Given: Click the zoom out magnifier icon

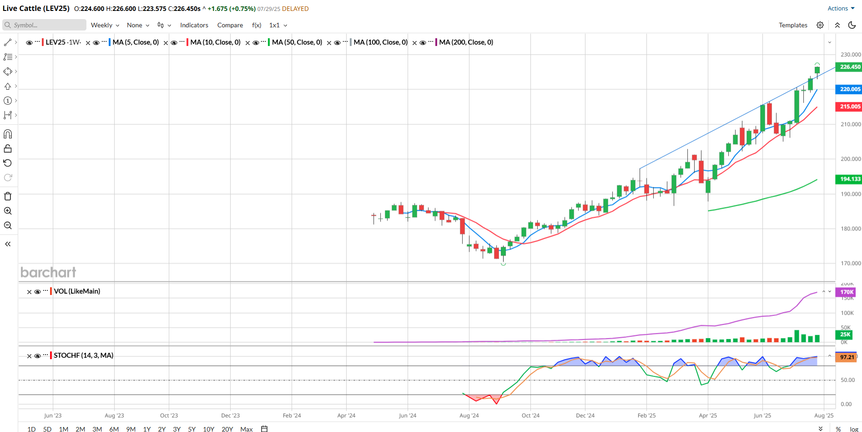Looking at the screenshot, I should coord(8,225).
